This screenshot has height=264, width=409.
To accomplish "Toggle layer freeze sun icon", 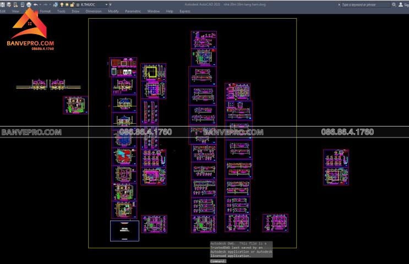I will (67, 4).
